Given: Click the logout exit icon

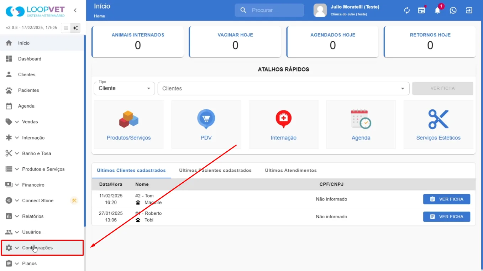Looking at the screenshot, I should pyautogui.click(x=469, y=10).
